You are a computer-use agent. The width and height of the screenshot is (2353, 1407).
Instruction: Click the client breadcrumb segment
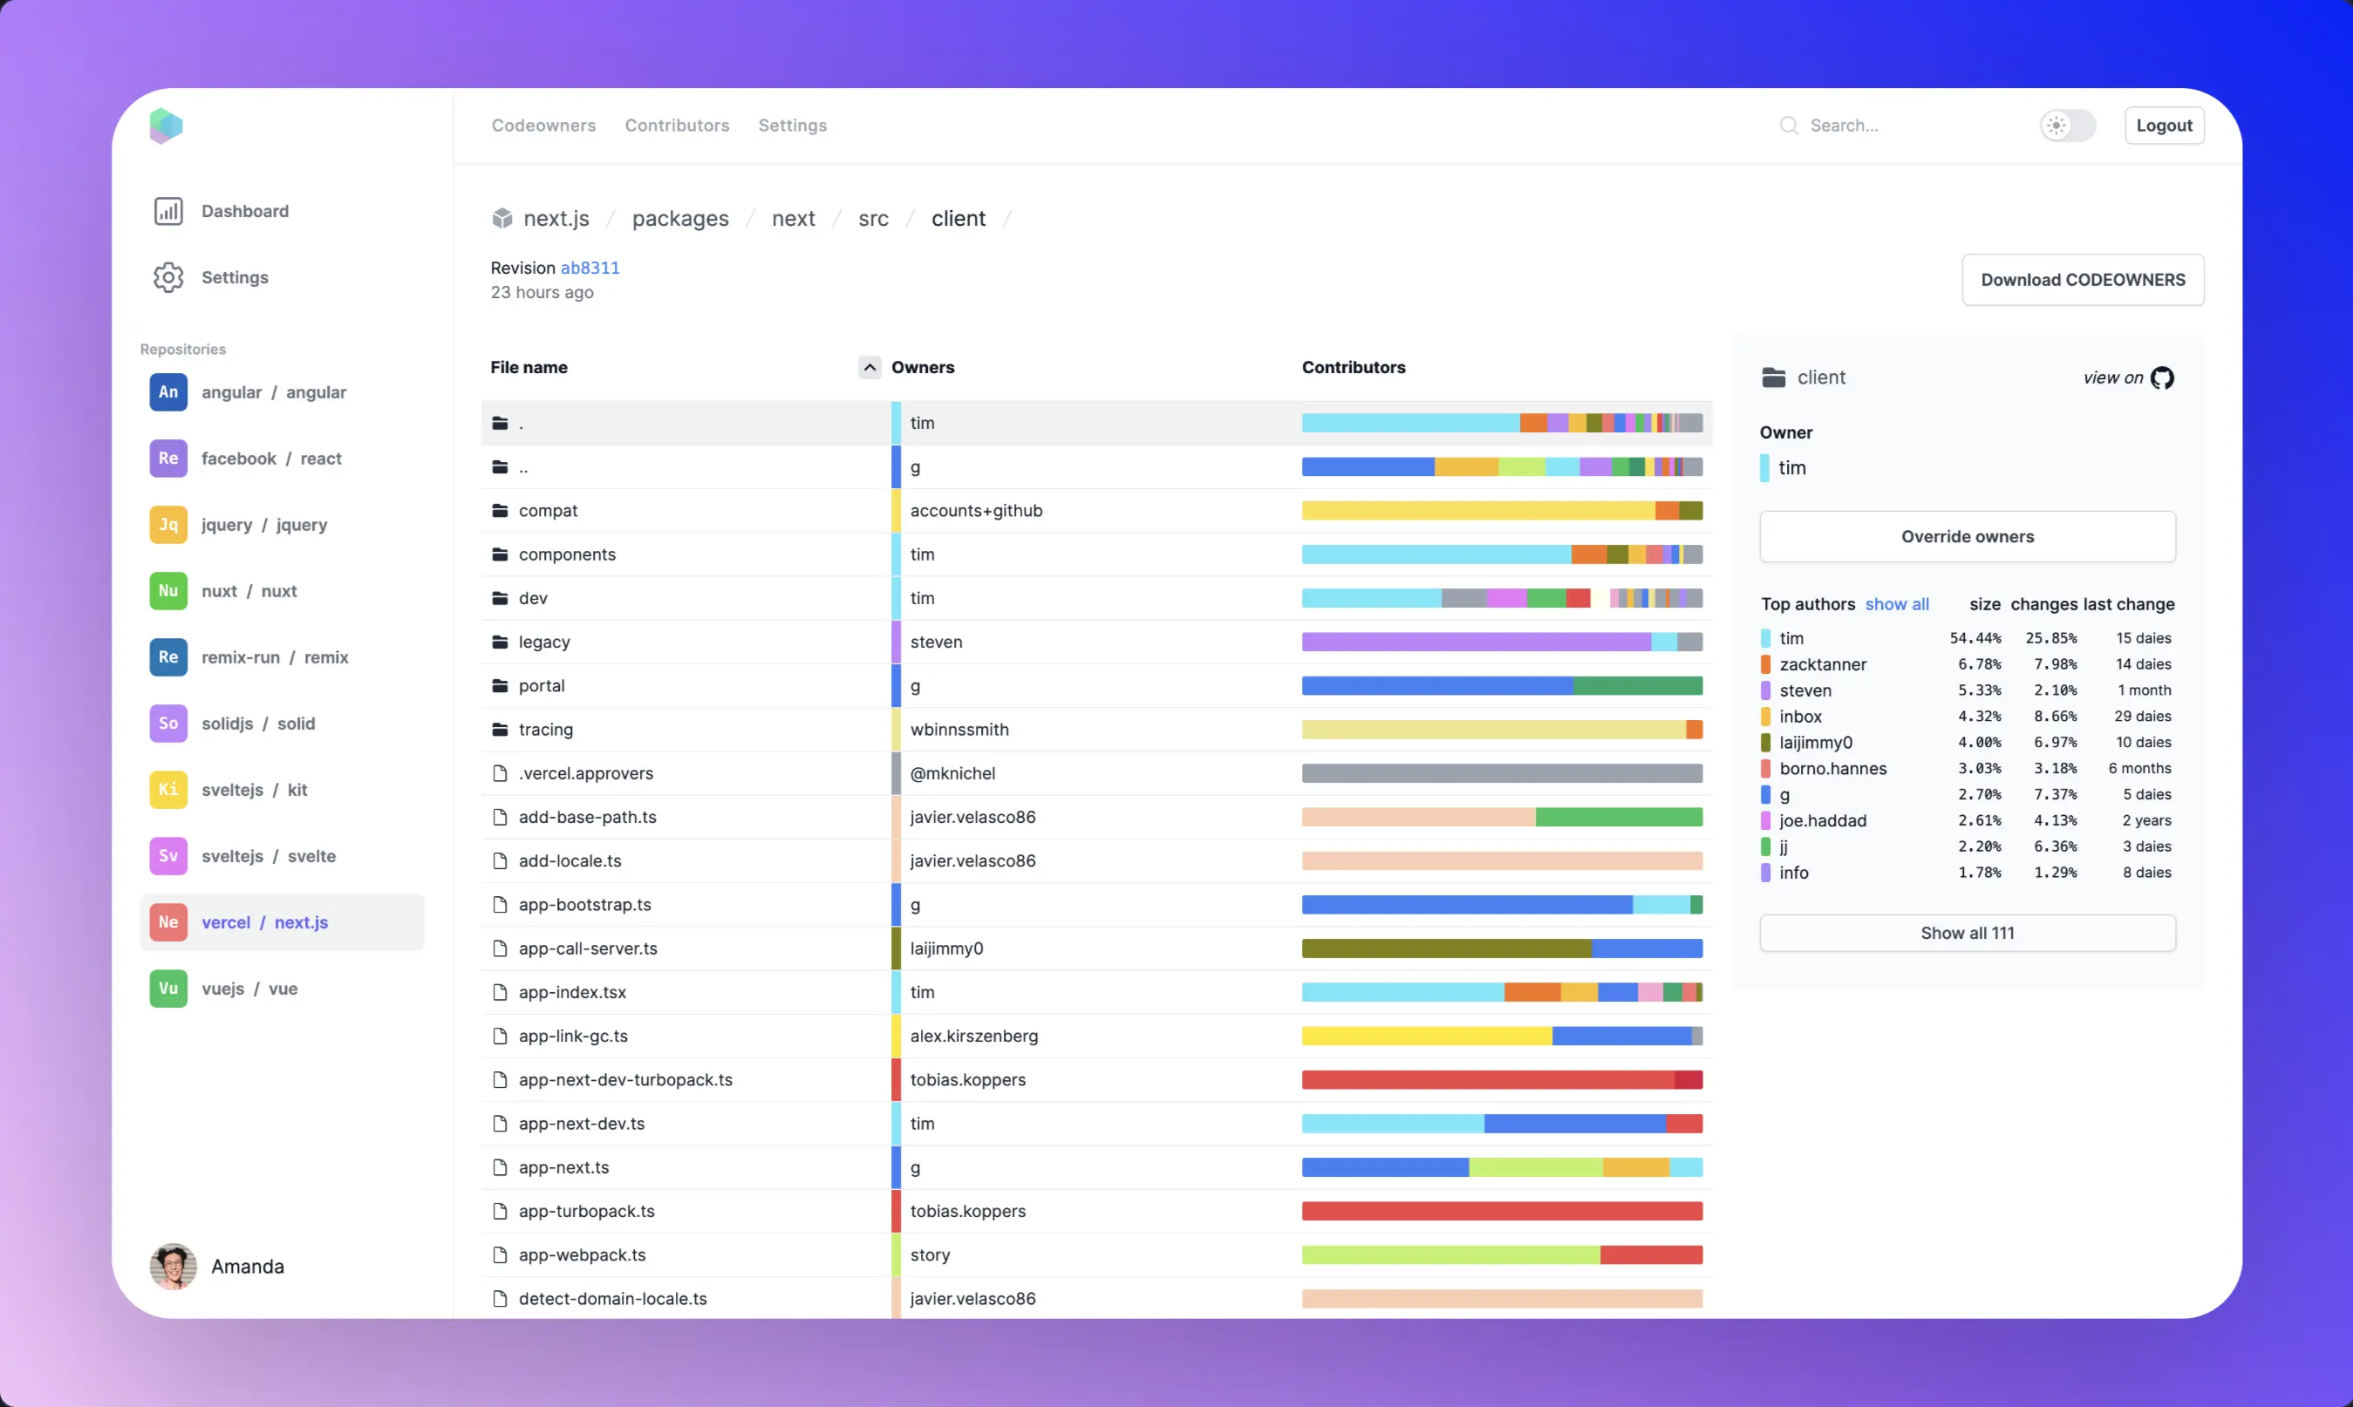pyautogui.click(x=958, y=218)
